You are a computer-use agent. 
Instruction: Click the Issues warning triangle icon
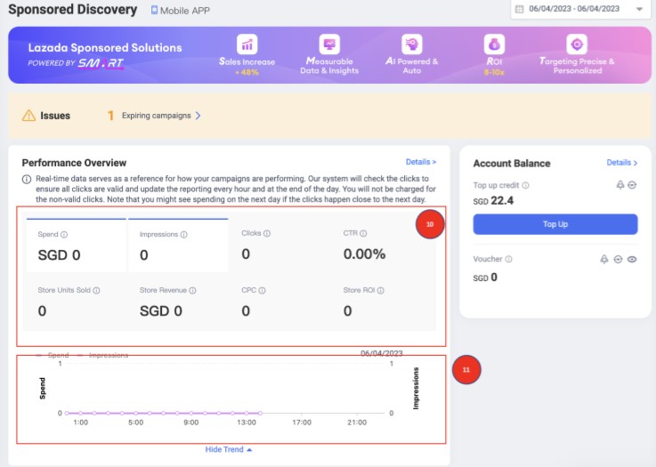click(x=29, y=116)
